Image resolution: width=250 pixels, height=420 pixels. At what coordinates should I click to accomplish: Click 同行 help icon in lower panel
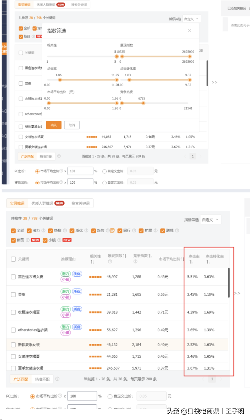(x=134, y=231)
